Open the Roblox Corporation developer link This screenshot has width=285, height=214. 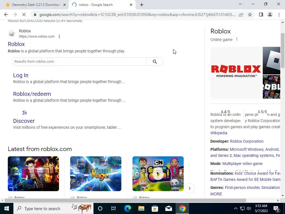tap(247, 141)
